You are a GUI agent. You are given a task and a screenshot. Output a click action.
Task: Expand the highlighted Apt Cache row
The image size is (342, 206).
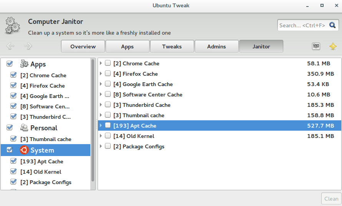click(101, 125)
